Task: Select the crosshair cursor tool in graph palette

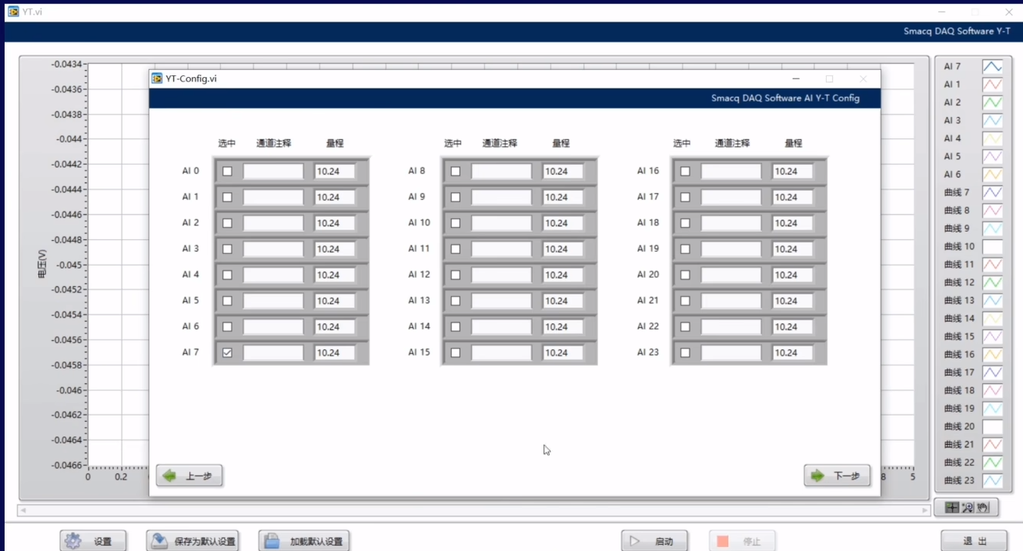Action: (x=951, y=507)
